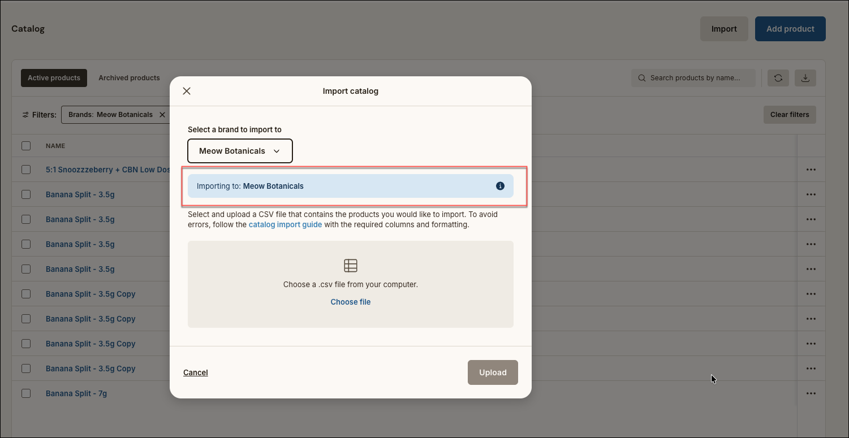Click the Select a brand to import to label
Image resolution: width=849 pixels, height=438 pixels.
tap(235, 129)
